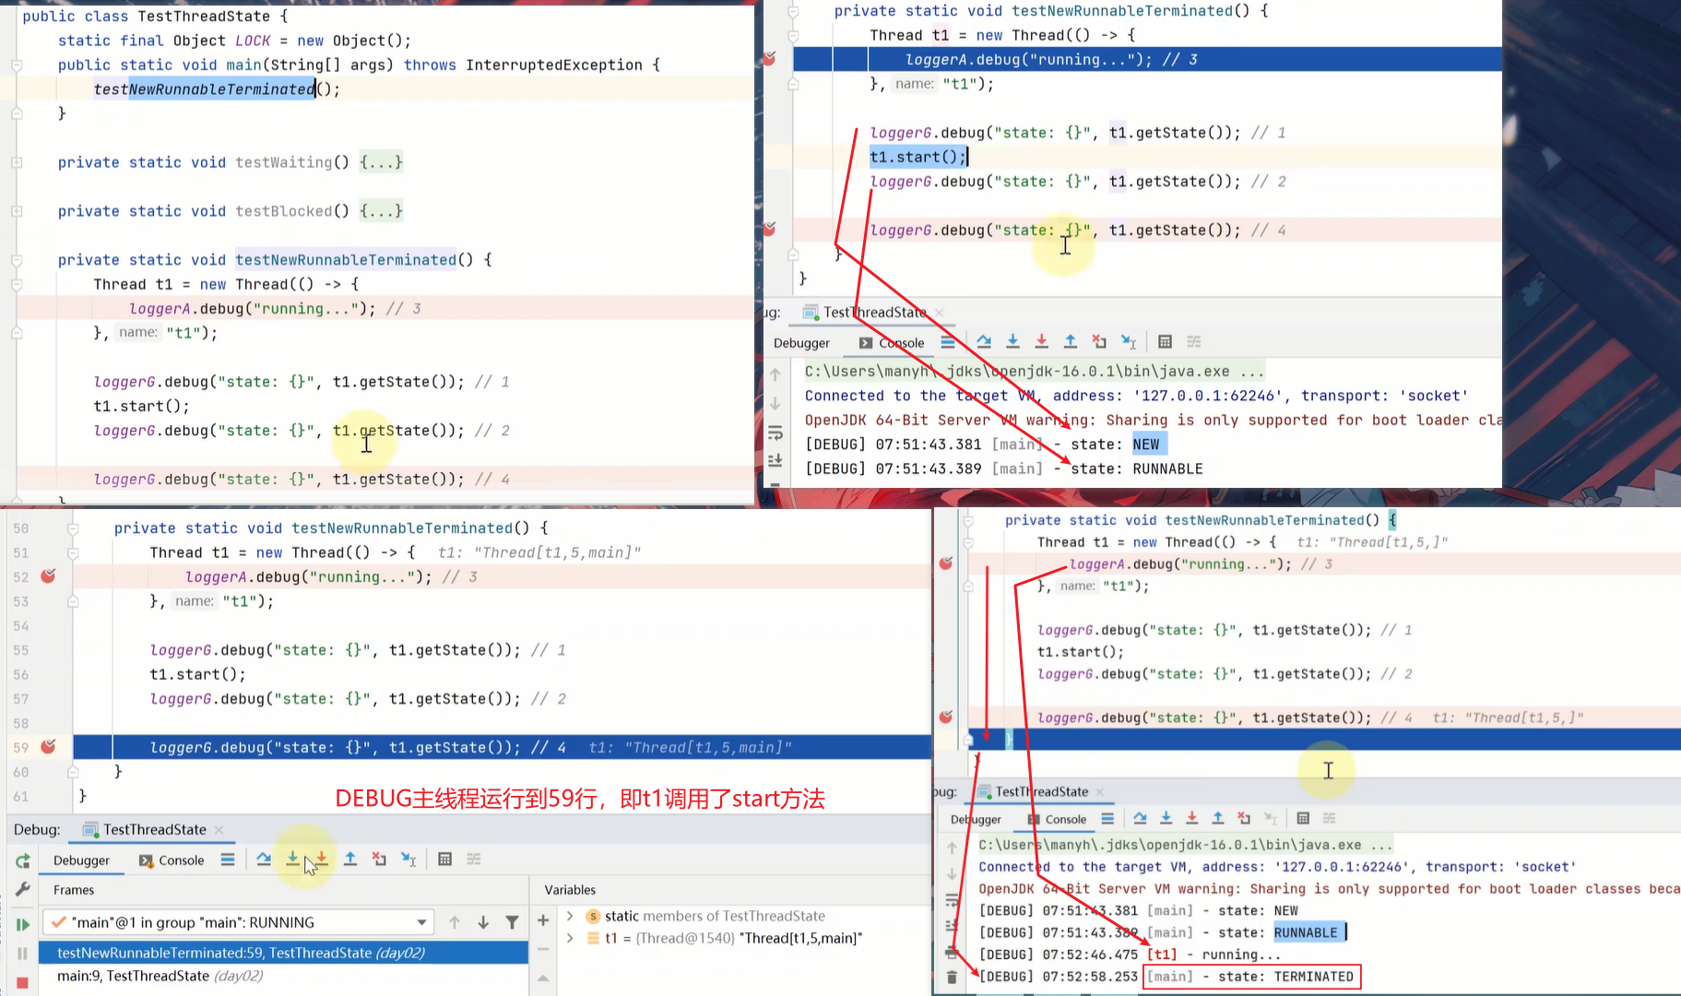Viewport: 1681px width, 996px height.
Task: Stop the debug session with red square
Action: [x=22, y=982]
